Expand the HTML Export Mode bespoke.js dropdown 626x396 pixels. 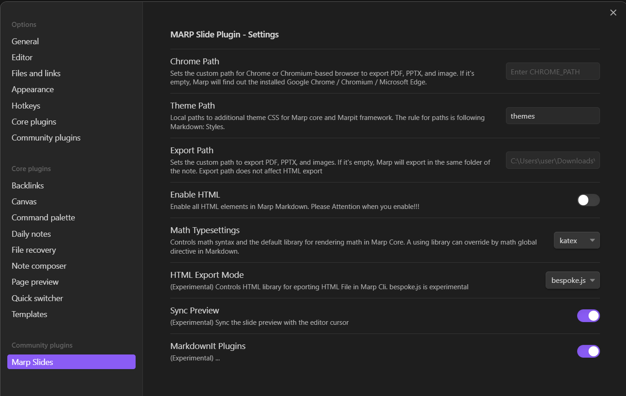573,280
